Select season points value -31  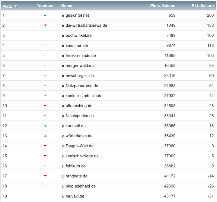pyautogui.click(x=211, y=196)
